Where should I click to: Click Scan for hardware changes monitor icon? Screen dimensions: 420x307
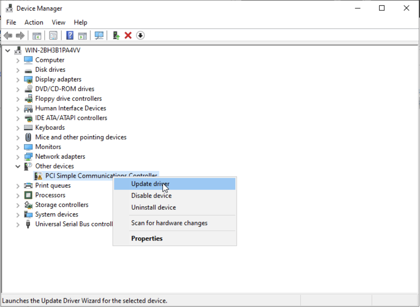[99, 35]
